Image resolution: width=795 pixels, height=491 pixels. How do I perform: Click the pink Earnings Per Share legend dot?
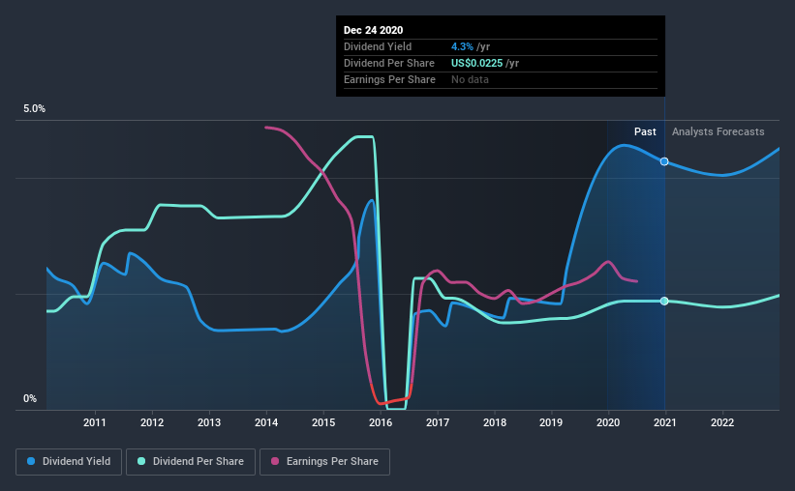(275, 461)
